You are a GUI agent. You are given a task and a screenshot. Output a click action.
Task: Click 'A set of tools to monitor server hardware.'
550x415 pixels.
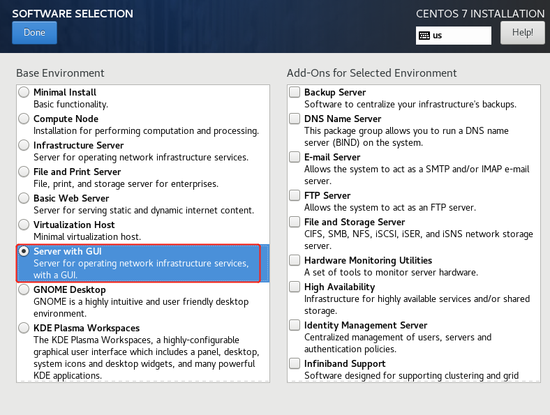pos(391,273)
